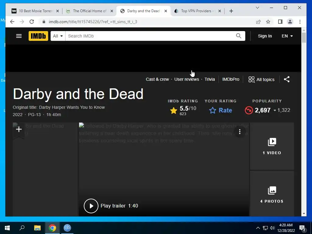Click the popularity trending-down icon
The image size is (312, 234).
point(249,110)
